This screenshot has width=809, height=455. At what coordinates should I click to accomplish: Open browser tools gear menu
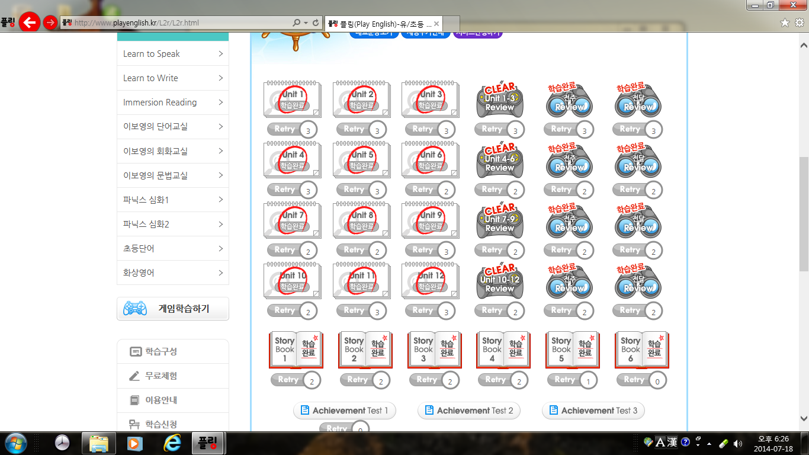(x=799, y=23)
